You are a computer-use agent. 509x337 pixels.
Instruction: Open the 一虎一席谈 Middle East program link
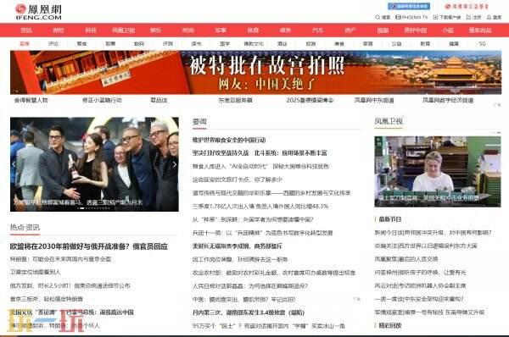pyautogui.click(x=419, y=299)
